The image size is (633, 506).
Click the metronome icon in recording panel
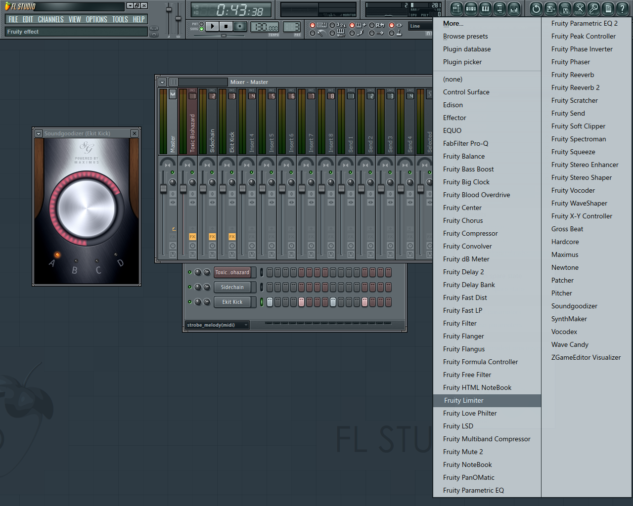tap(321, 33)
